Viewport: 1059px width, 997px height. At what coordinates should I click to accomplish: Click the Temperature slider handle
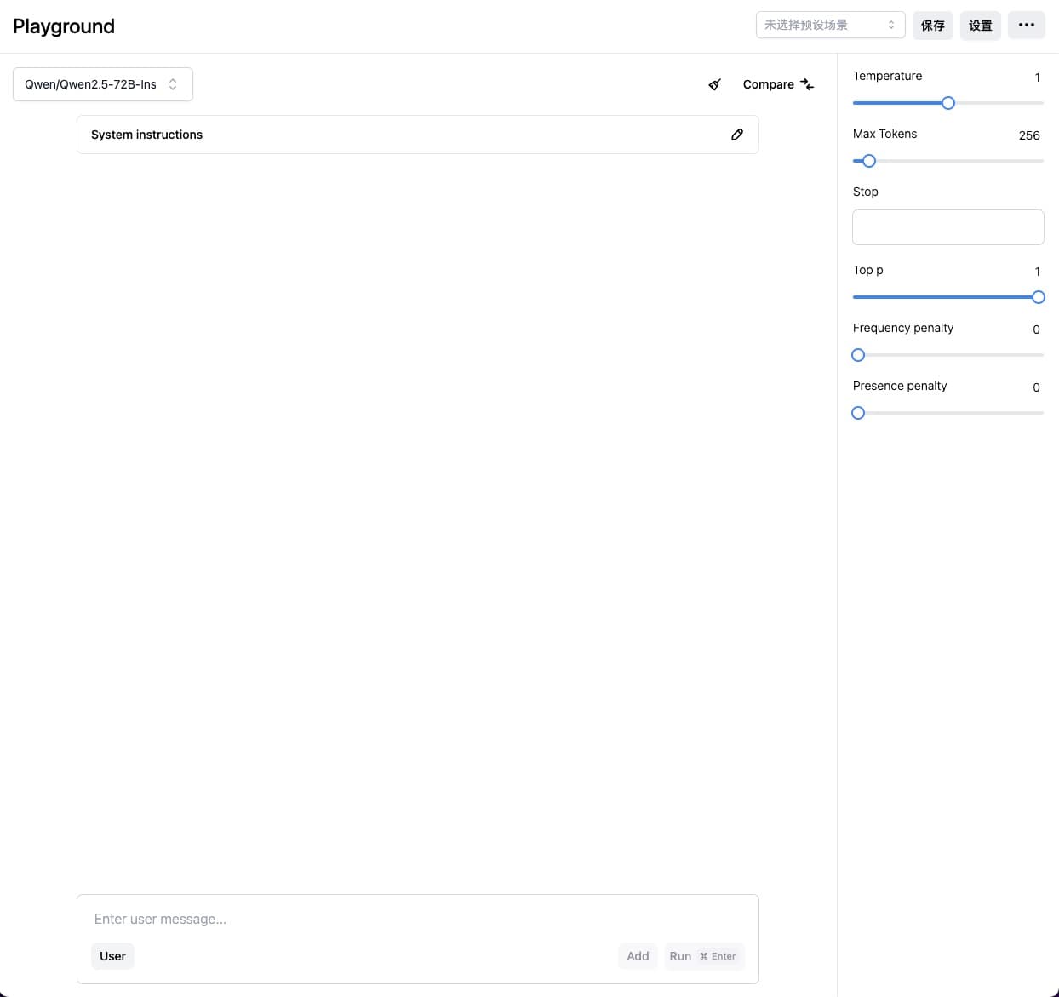[948, 103]
